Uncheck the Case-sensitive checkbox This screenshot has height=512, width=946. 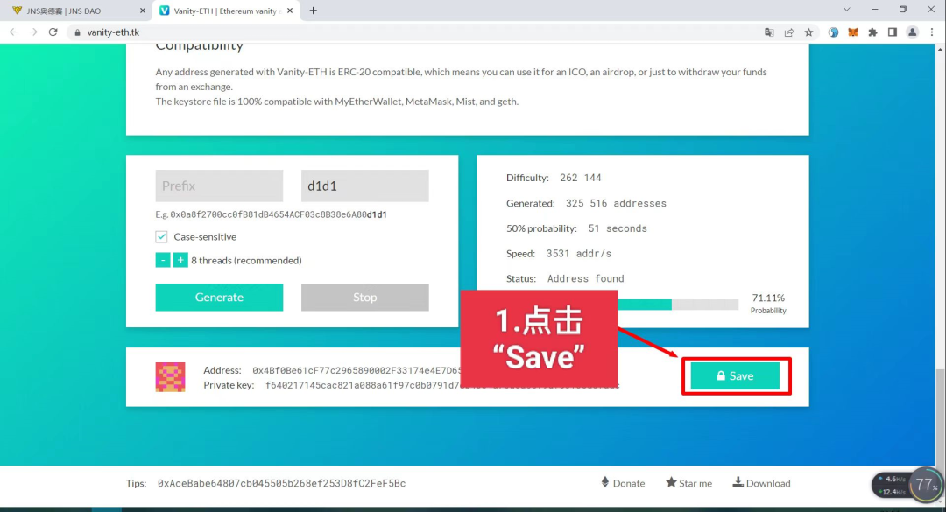pyautogui.click(x=161, y=236)
